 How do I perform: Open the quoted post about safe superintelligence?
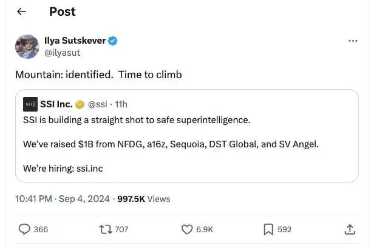[182, 132]
